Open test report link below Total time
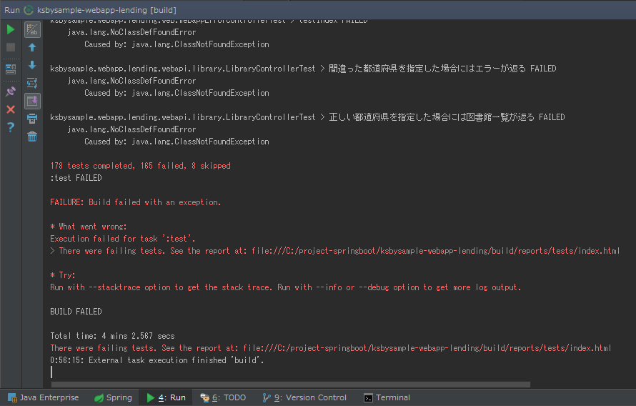The width and height of the screenshot is (636, 406). point(427,348)
